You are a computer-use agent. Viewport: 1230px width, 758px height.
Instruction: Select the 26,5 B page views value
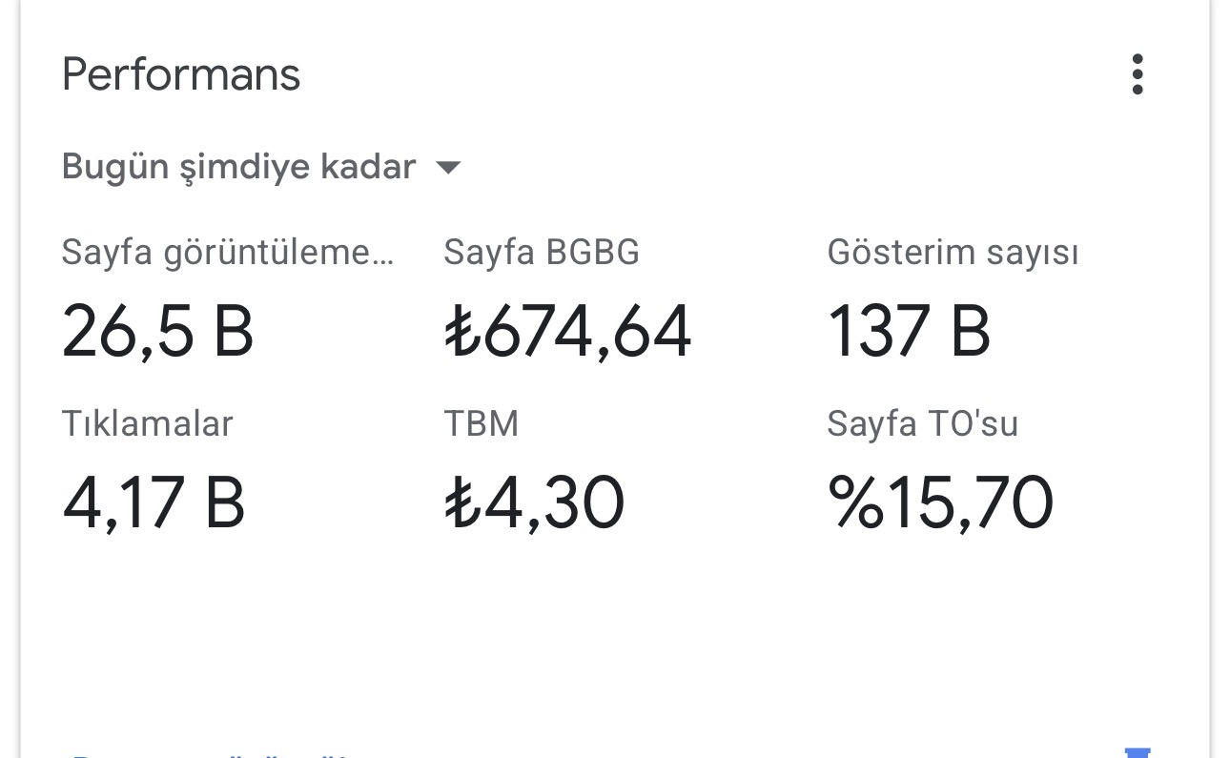point(158,332)
